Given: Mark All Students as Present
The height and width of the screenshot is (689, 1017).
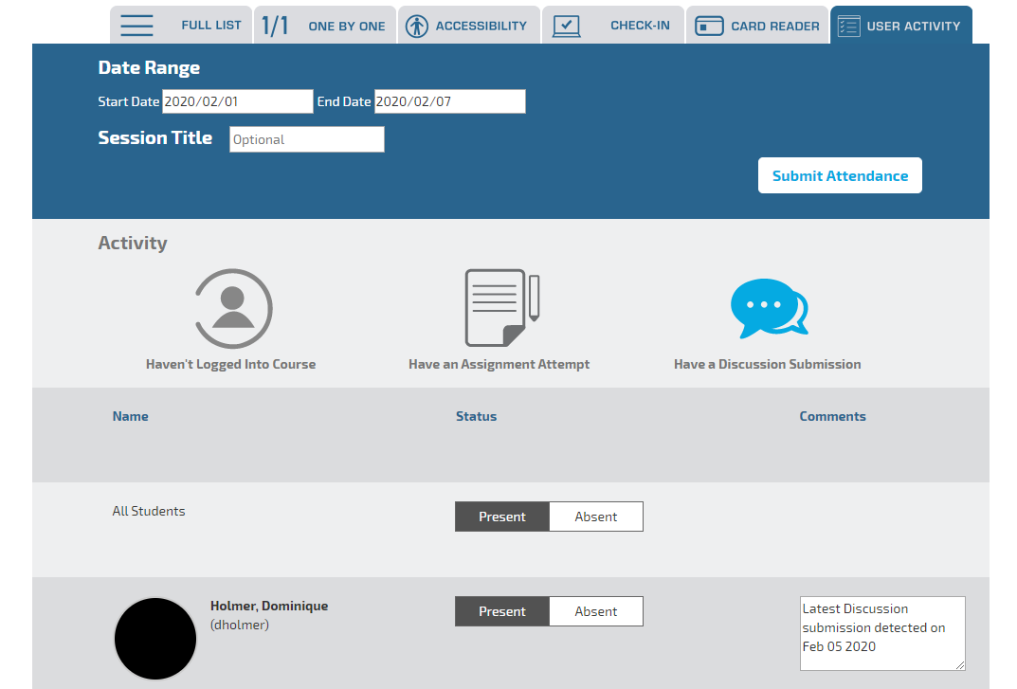Looking at the screenshot, I should pyautogui.click(x=502, y=517).
